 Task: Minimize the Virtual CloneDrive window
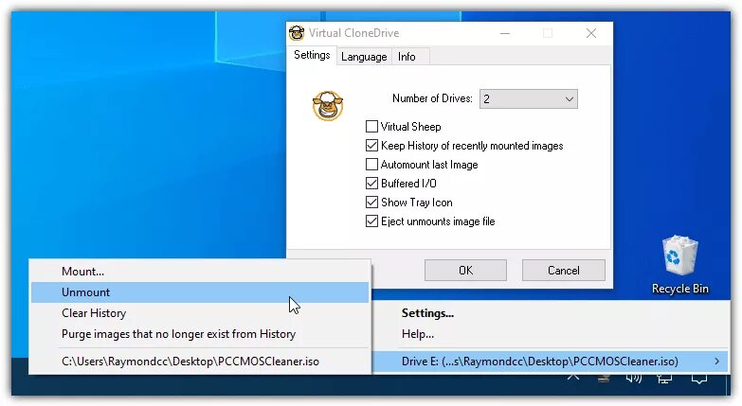(505, 33)
